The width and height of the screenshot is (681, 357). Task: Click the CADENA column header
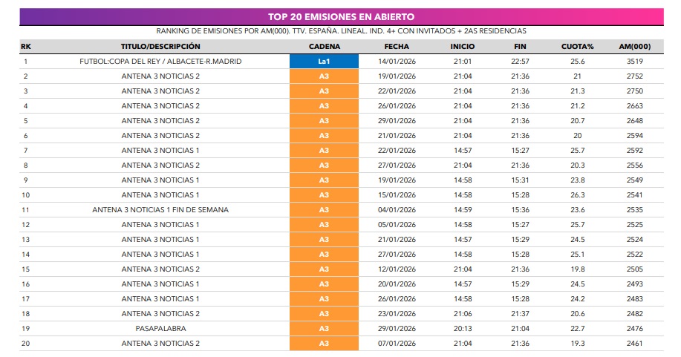pos(324,47)
